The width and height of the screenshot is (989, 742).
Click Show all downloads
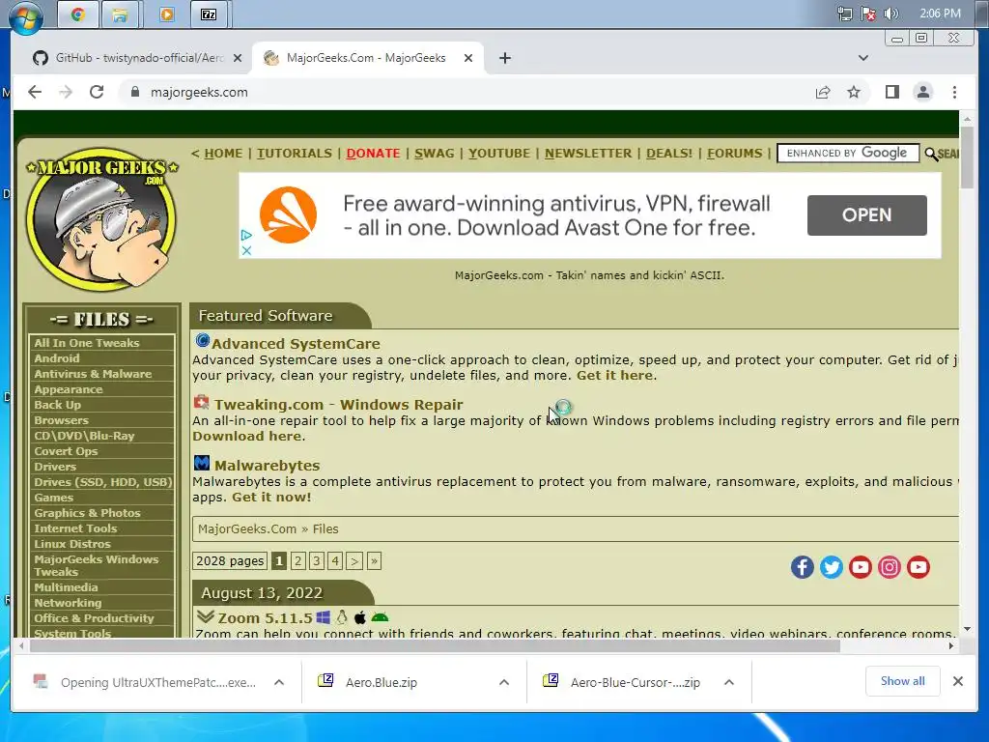pyautogui.click(x=903, y=681)
